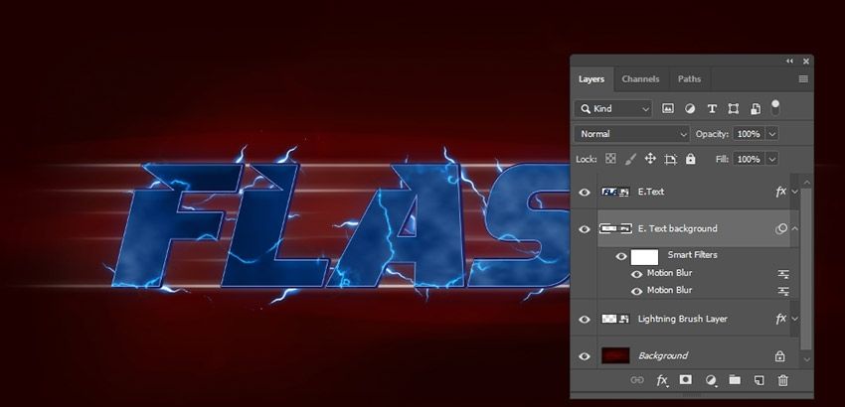The width and height of the screenshot is (845, 407).
Task: Delete layer with trash icon
Action: pyautogui.click(x=783, y=380)
